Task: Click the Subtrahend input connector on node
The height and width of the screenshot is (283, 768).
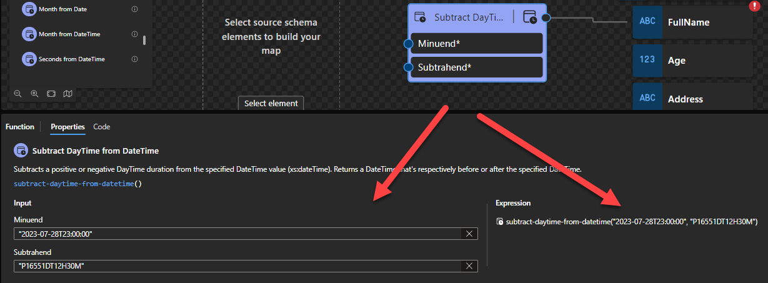Action: [x=409, y=67]
